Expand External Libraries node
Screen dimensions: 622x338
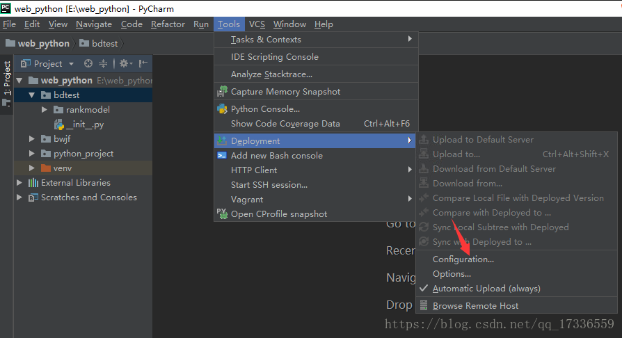coord(19,183)
